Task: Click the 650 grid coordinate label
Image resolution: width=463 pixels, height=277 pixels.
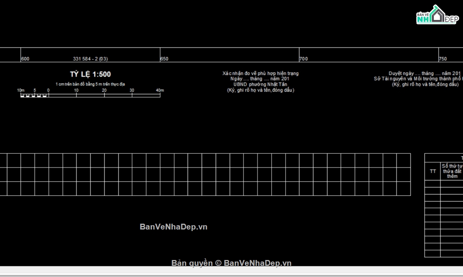Action: pyautogui.click(x=164, y=59)
